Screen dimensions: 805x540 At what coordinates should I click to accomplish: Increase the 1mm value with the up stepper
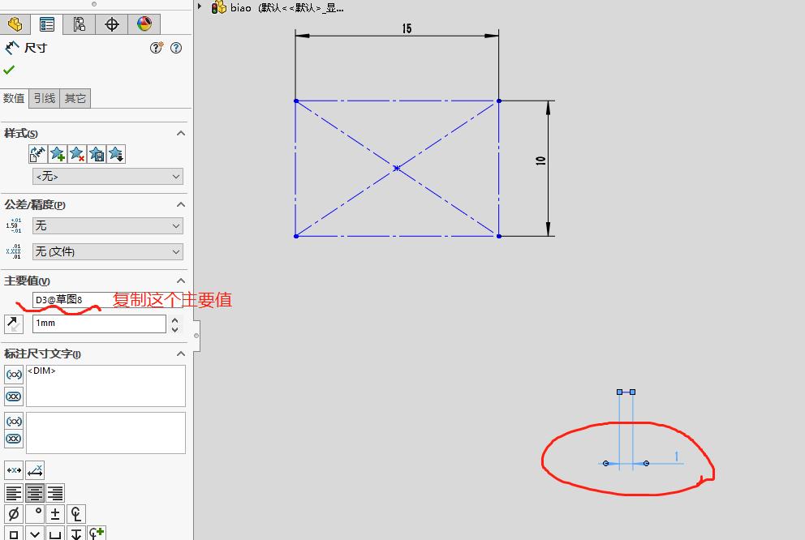[175, 319]
